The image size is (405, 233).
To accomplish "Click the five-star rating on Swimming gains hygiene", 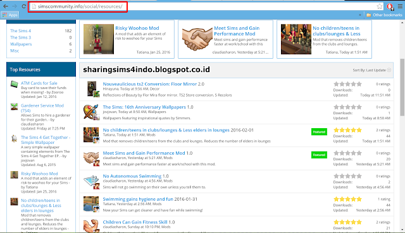I will pos(347,199).
